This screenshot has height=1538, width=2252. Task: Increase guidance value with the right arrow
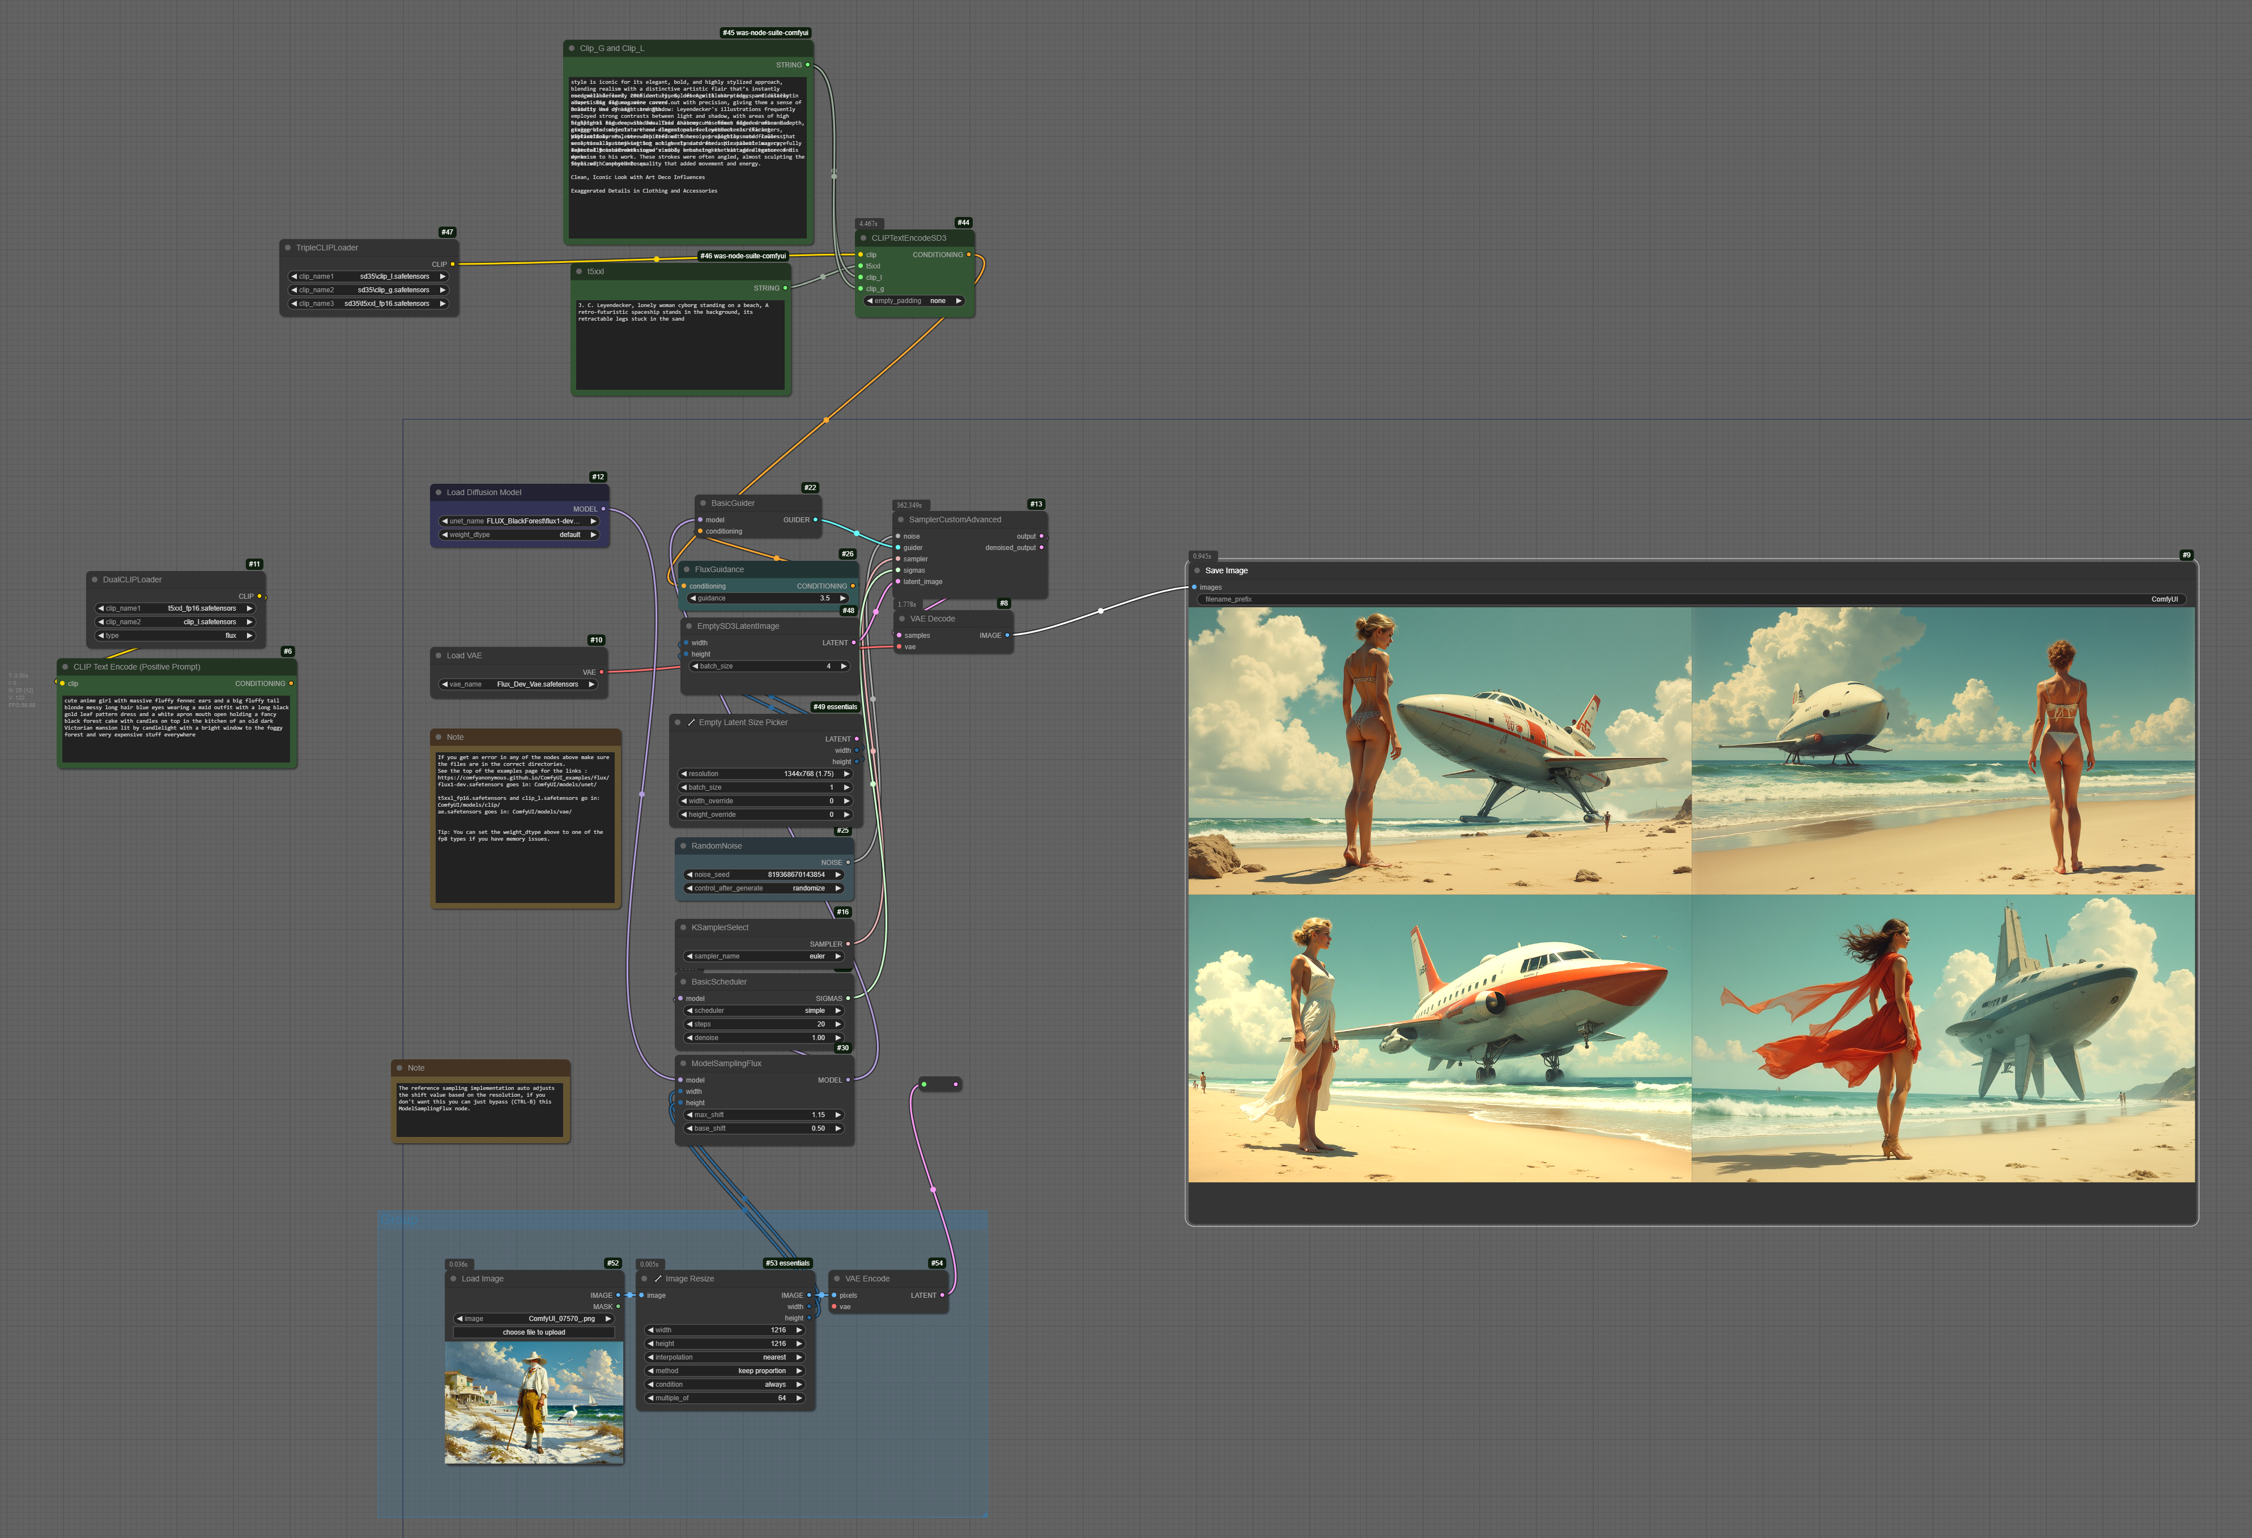pos(842,599)
